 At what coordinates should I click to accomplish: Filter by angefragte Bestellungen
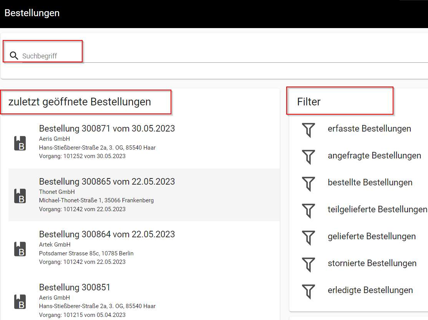(374, 155)
